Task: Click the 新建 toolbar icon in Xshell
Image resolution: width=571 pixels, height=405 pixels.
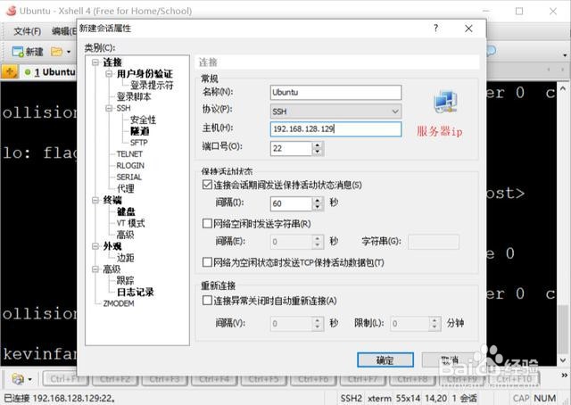Action: pyautogui.click(x=28, y=52)
